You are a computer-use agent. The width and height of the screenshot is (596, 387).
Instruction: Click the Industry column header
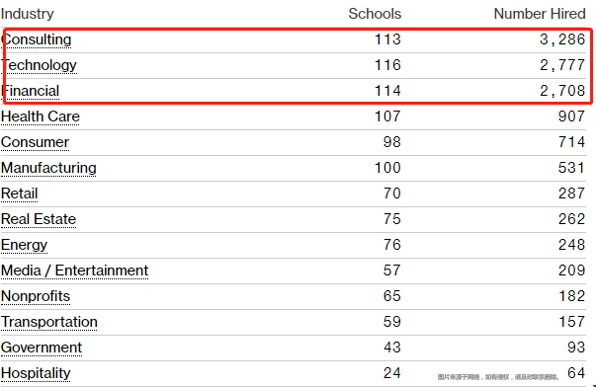pyautogui.click(x=28, y=14)
